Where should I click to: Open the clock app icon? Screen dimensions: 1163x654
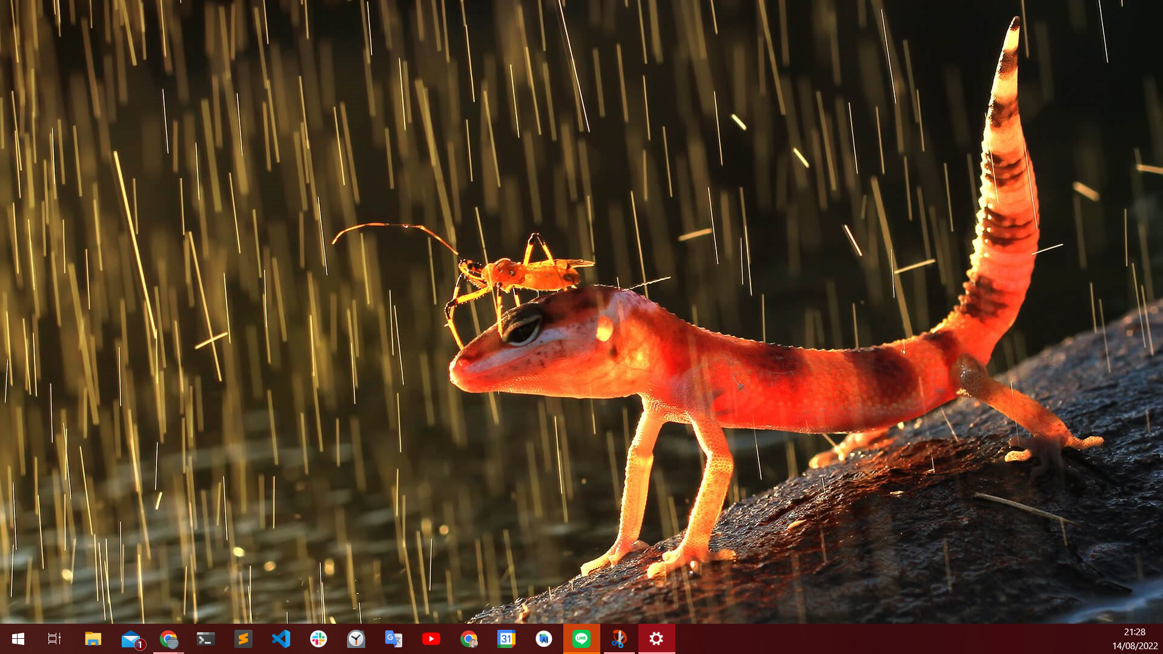click(x=356, y=639)
